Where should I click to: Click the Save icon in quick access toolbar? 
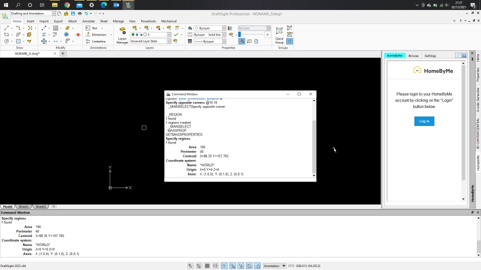pyautogui.click(x=73, y=13)
